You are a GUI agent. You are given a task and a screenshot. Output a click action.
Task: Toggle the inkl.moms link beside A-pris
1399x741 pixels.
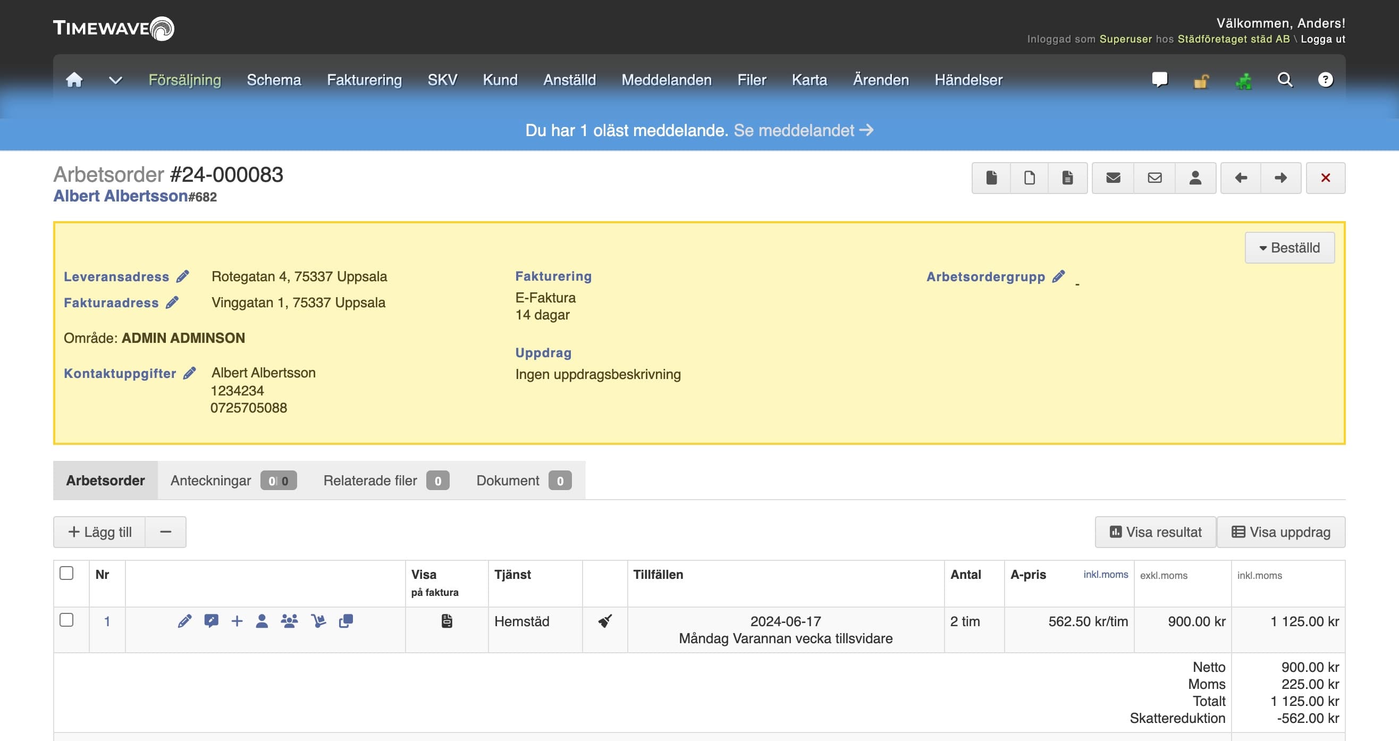pos(1105,574)
